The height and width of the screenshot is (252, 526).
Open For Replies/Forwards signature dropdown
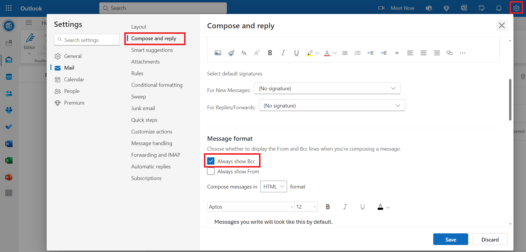pos(332,105)
